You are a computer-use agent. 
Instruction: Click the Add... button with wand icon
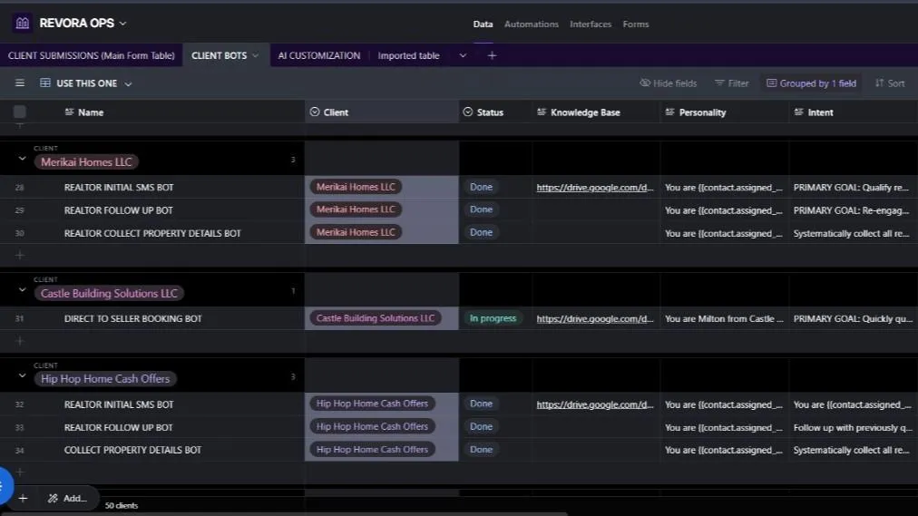pos(67,498)
